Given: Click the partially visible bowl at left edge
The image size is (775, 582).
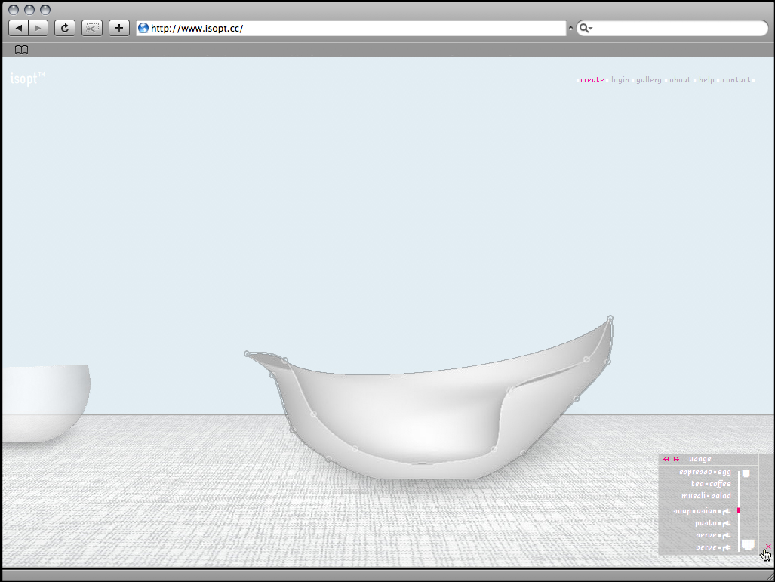Looking at the screenshot, I should [45, 403].
